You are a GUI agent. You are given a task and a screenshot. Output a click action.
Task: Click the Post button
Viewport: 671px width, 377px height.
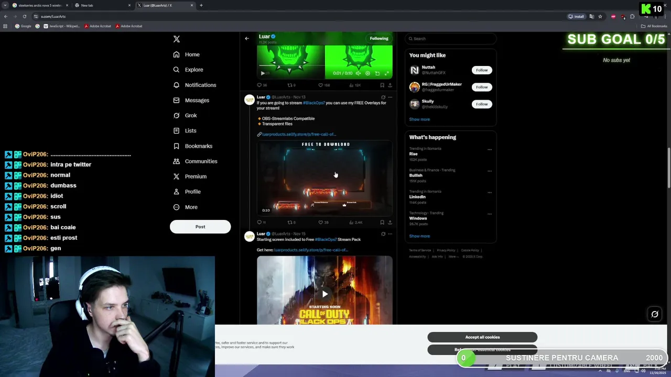[x=200, y=227]
